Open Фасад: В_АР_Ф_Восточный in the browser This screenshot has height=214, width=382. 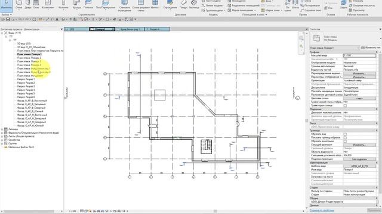pyautogui.click(x=32, y=100)
